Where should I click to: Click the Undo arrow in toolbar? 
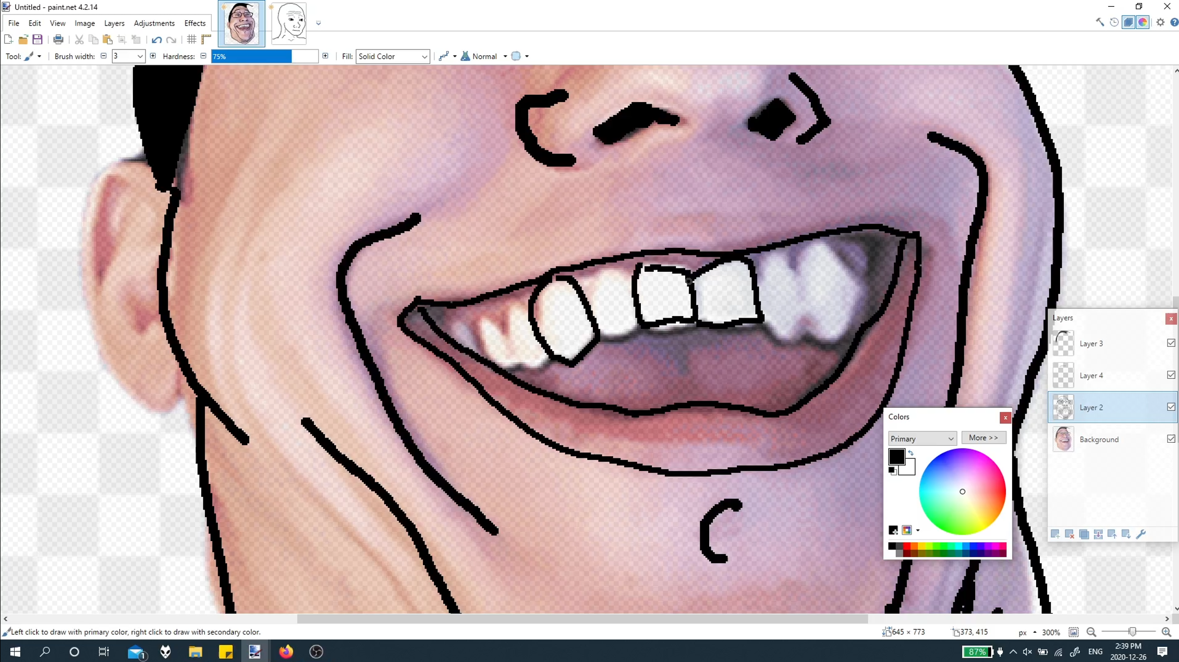pos(156,40)
